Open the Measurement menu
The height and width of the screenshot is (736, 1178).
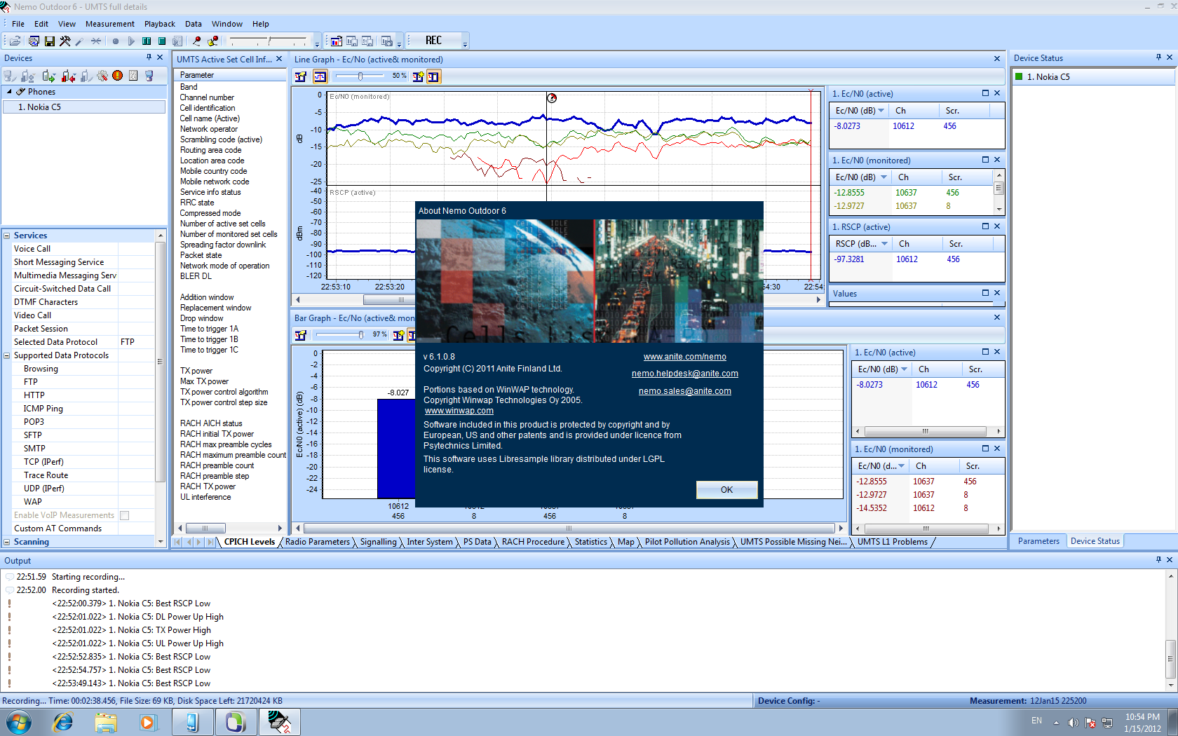click(110, 24)
